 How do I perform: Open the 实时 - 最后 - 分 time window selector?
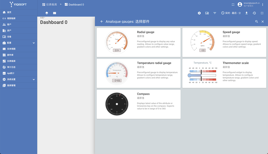pyautogui.click(x=231, y=13)
